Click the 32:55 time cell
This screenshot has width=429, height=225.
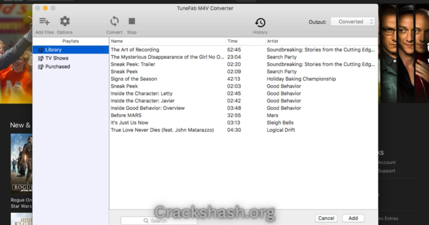point(234,115)
